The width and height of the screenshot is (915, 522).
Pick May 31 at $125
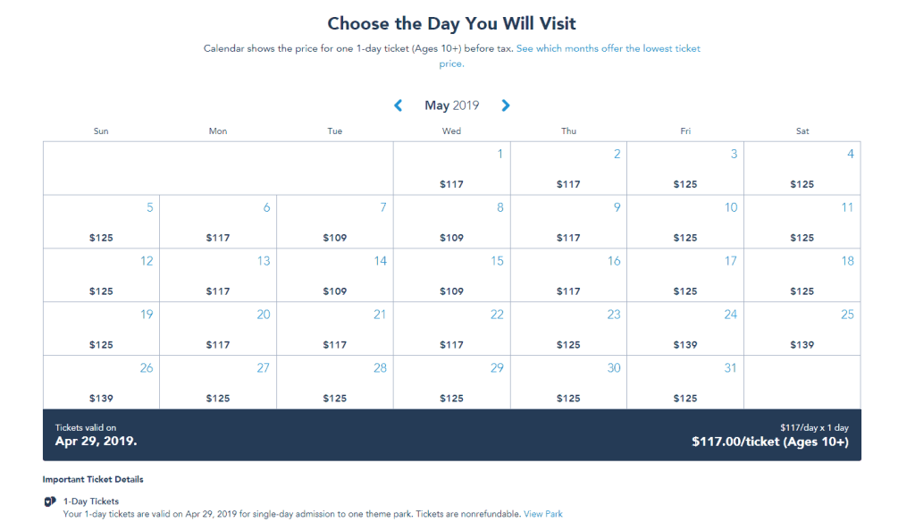pyautogui.click(x=685, y=383)
